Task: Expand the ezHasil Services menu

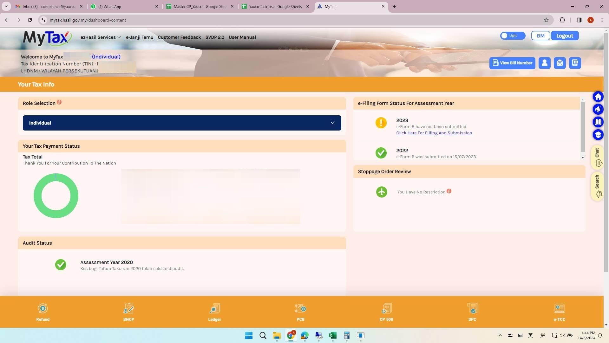Action: 101,37
